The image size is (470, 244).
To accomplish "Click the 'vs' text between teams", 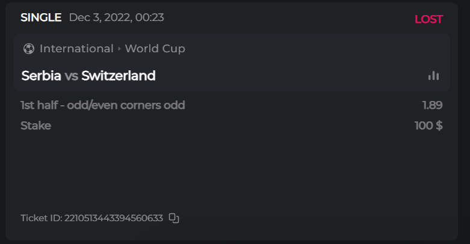I will (72, 76).
